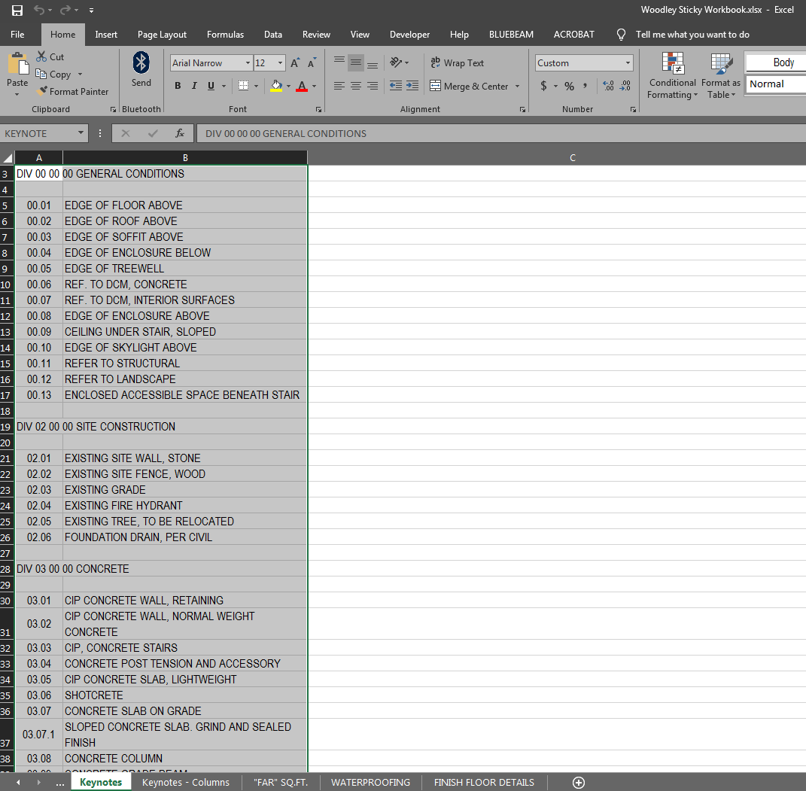Toggle Wrap Text
806x791 pixels.
(457, 62)
